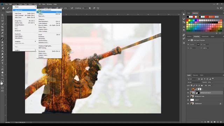
Task: Pick the pure blue swatch in grid
Action: tap(196, 20)
